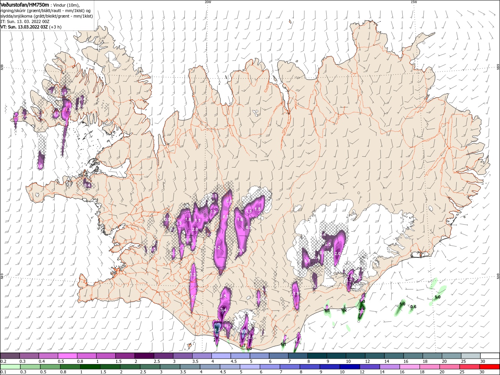Select upper legend swatch between 0.5 and 0.8

[68, 355]
